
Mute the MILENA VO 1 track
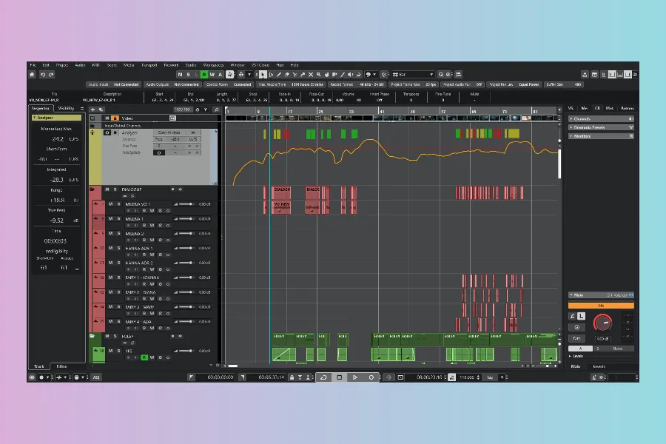110,203
